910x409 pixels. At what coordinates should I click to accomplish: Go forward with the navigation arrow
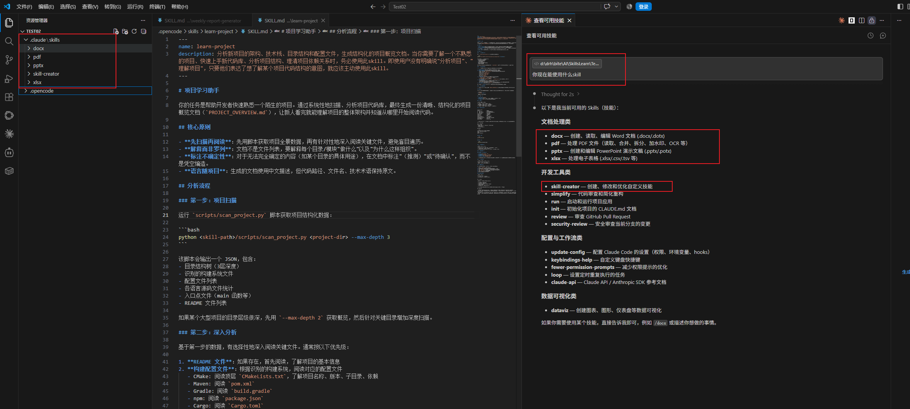[x=383, y=7]
